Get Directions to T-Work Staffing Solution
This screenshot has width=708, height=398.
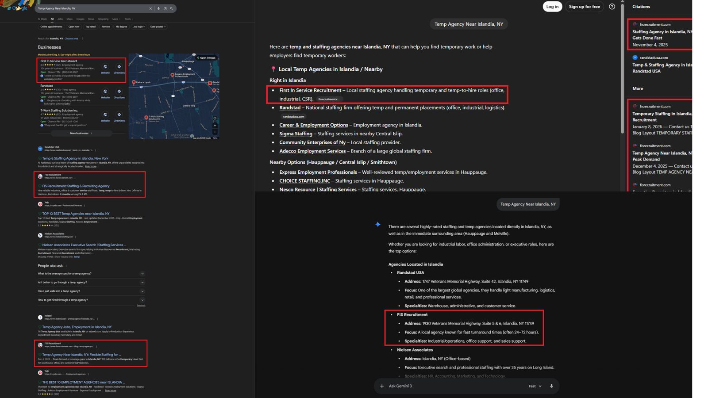pos(119,115)
